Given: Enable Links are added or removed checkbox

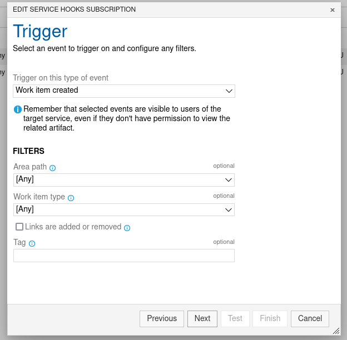Looking at the screenshot, I should 19,227.
